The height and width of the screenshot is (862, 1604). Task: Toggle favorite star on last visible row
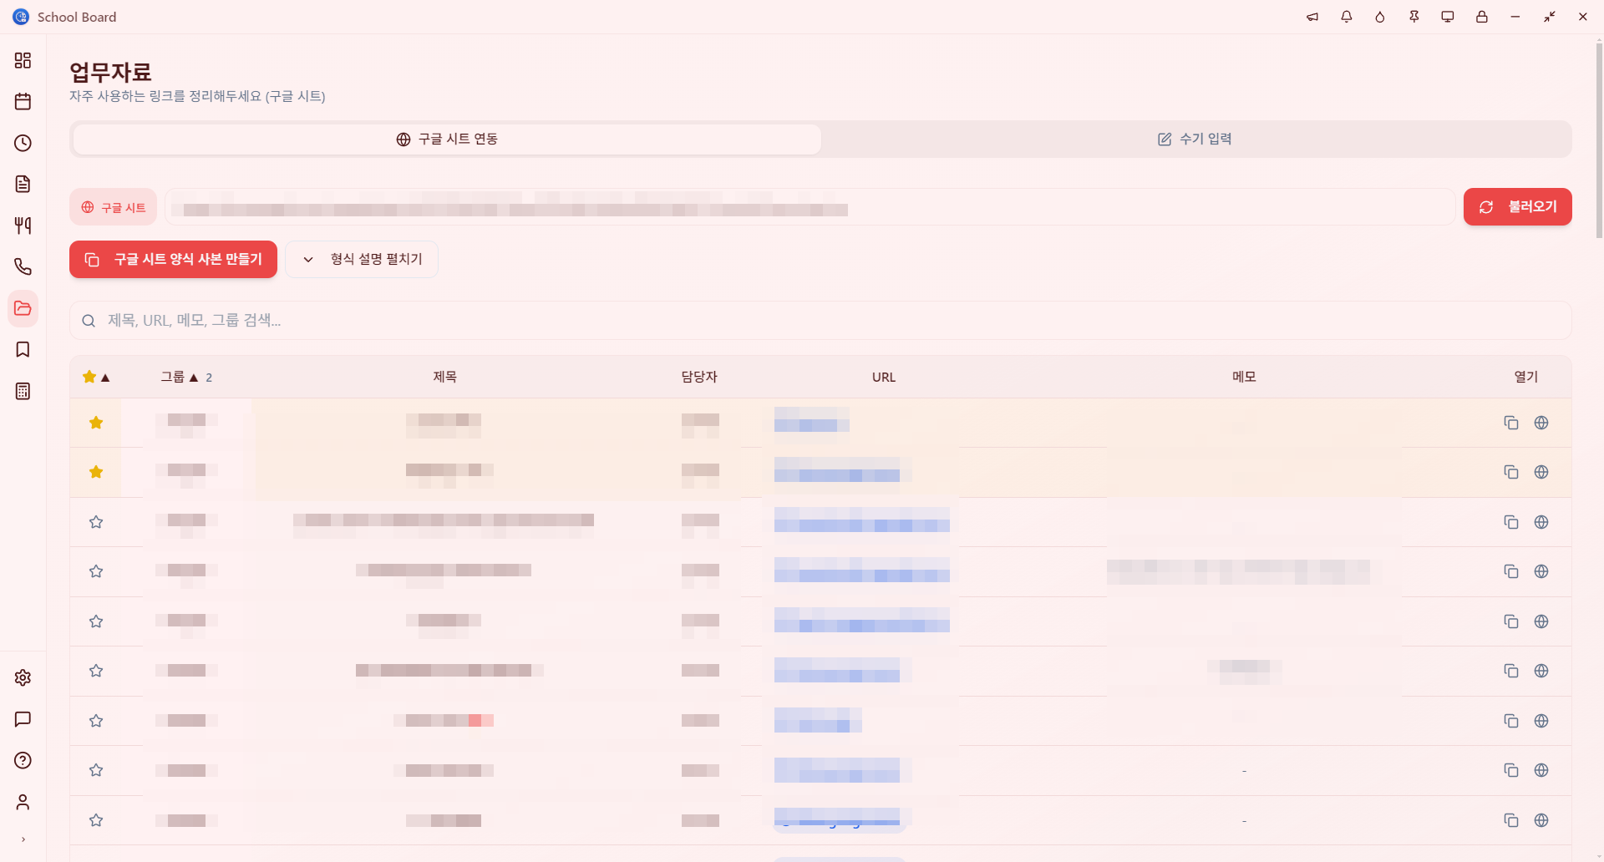click(96, 820)
